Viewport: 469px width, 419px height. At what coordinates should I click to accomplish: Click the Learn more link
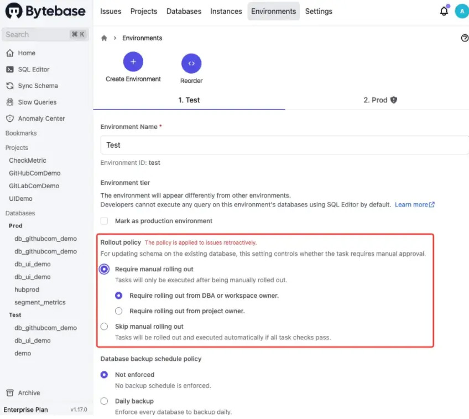tap(414, 205)
